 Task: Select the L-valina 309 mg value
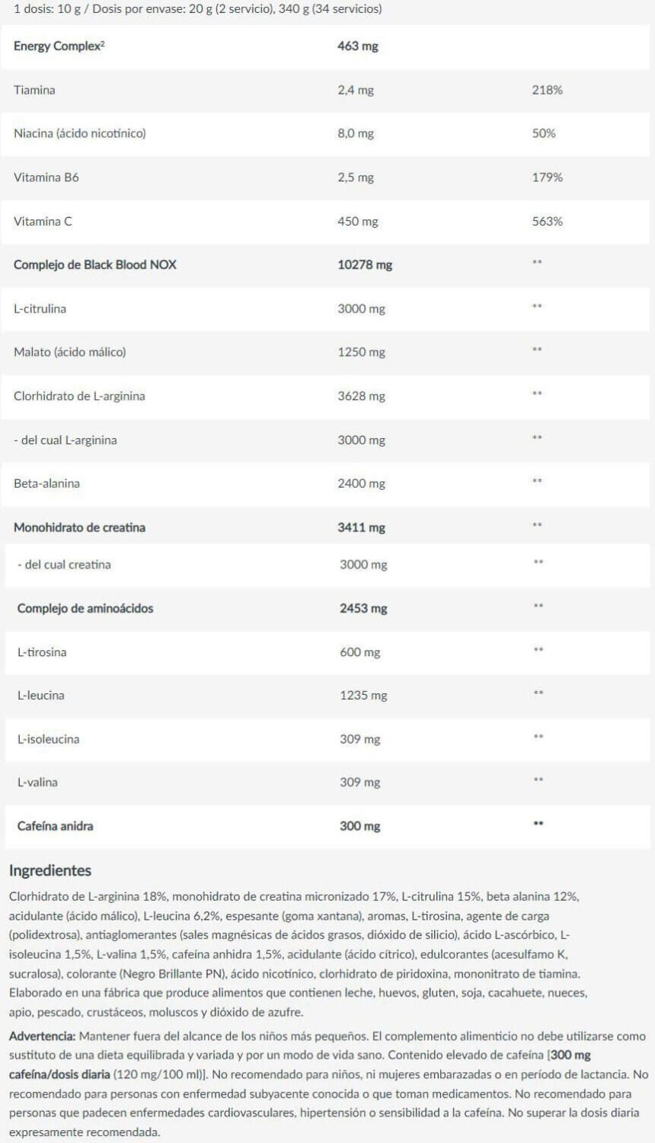coord(359,783)
